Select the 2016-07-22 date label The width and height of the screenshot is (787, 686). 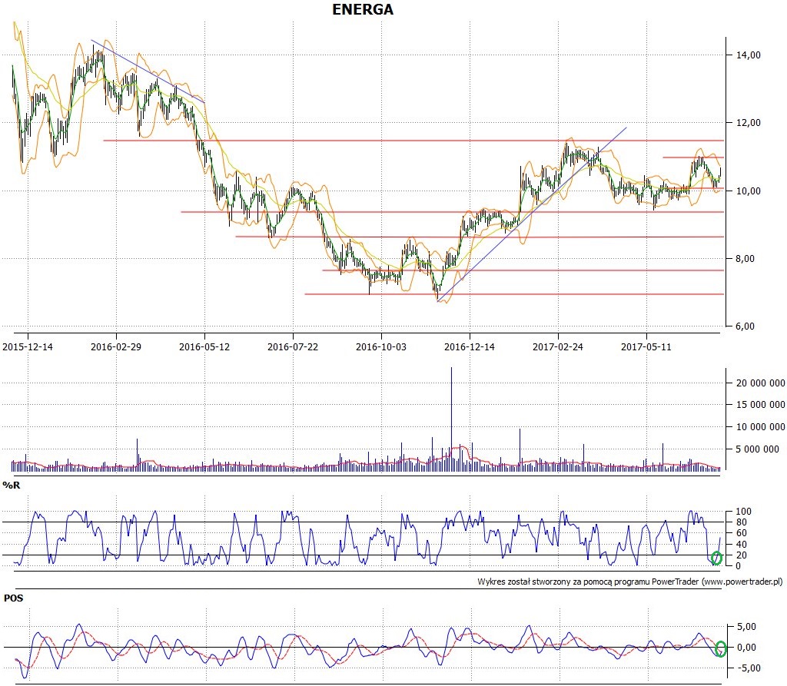293,346
